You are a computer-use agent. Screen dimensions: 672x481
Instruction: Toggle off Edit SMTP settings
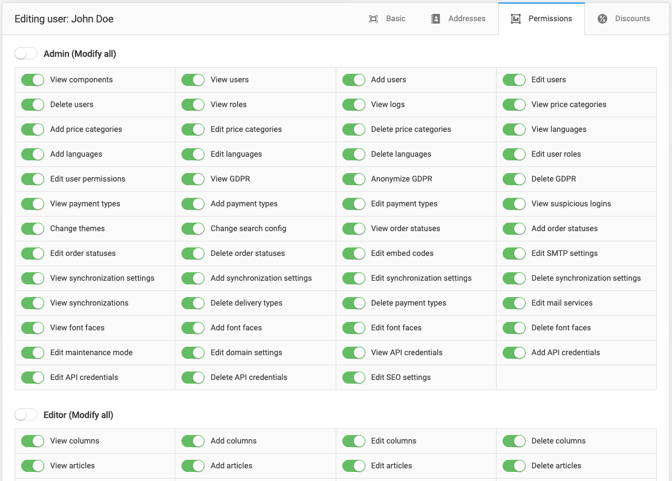tap(514, 254)
